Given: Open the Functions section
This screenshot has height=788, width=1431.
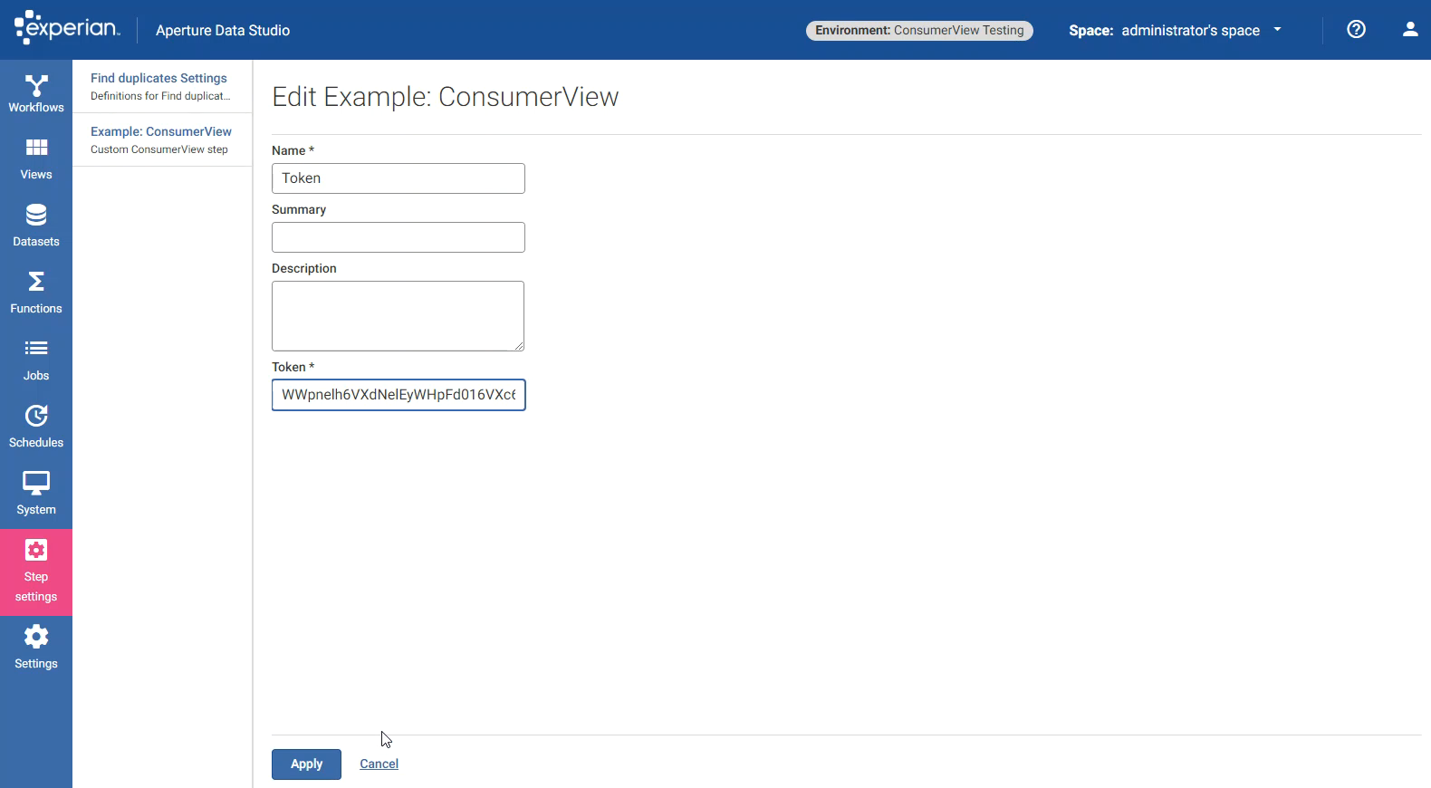Looking at the screenshot, I should [36, 294].
